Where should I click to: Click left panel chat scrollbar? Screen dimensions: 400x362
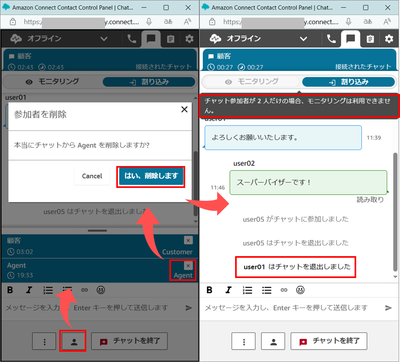[195, 183]
